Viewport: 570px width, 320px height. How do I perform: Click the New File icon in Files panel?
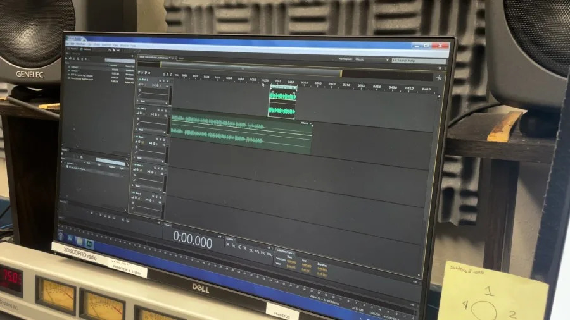click(x=74, y=58)
